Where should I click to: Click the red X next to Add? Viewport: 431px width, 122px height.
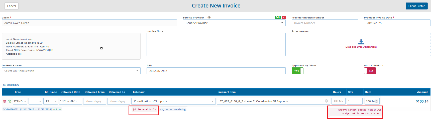[x=284, y=17]
